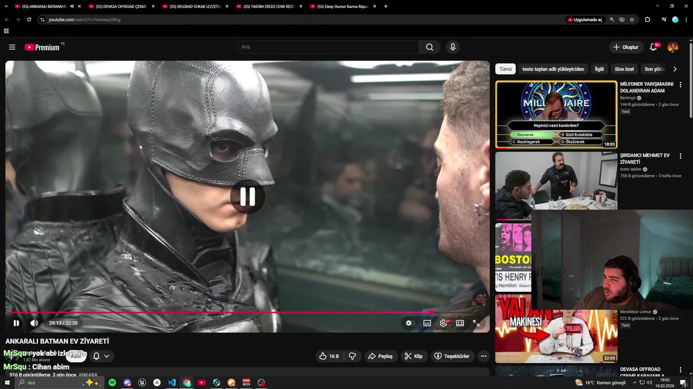693x389 pixels.
Task: Open more actions ellipsis under video
Action: click(483, 356)
